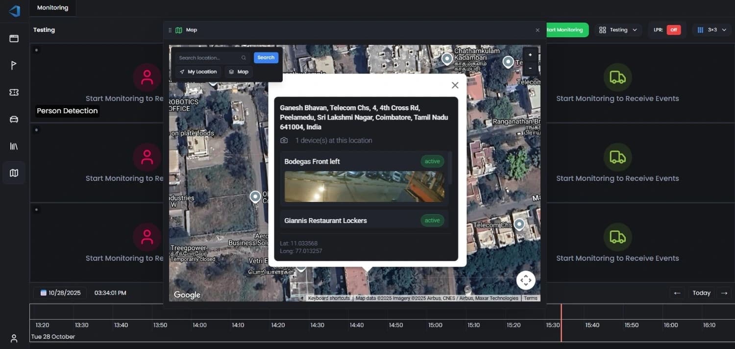Image resolution: width=735 pixels, height=349 pixels.
Task: Expand the Testing layout dropdown
Action: pyautogui.click(x=618, y=30)
